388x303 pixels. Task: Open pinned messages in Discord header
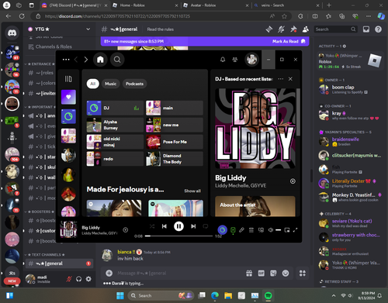(x=293, y=29)
